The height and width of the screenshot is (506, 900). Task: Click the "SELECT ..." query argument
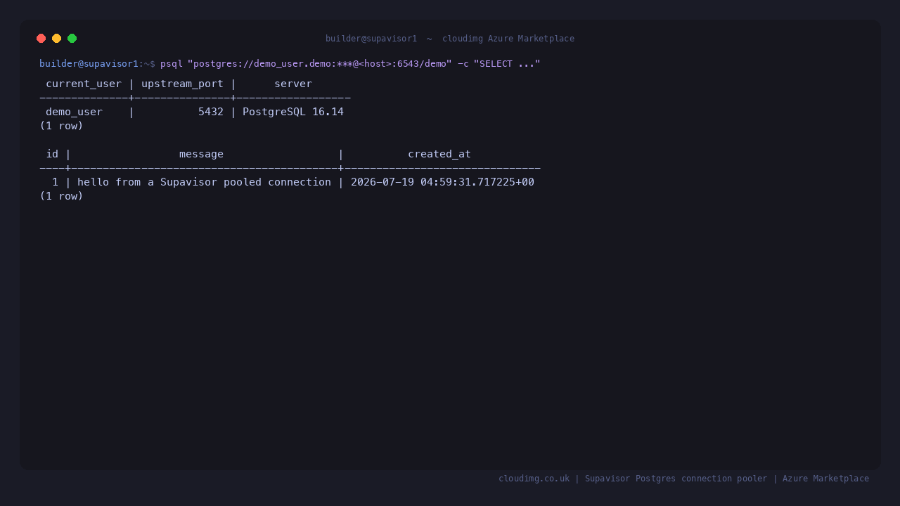pos(507,64)
